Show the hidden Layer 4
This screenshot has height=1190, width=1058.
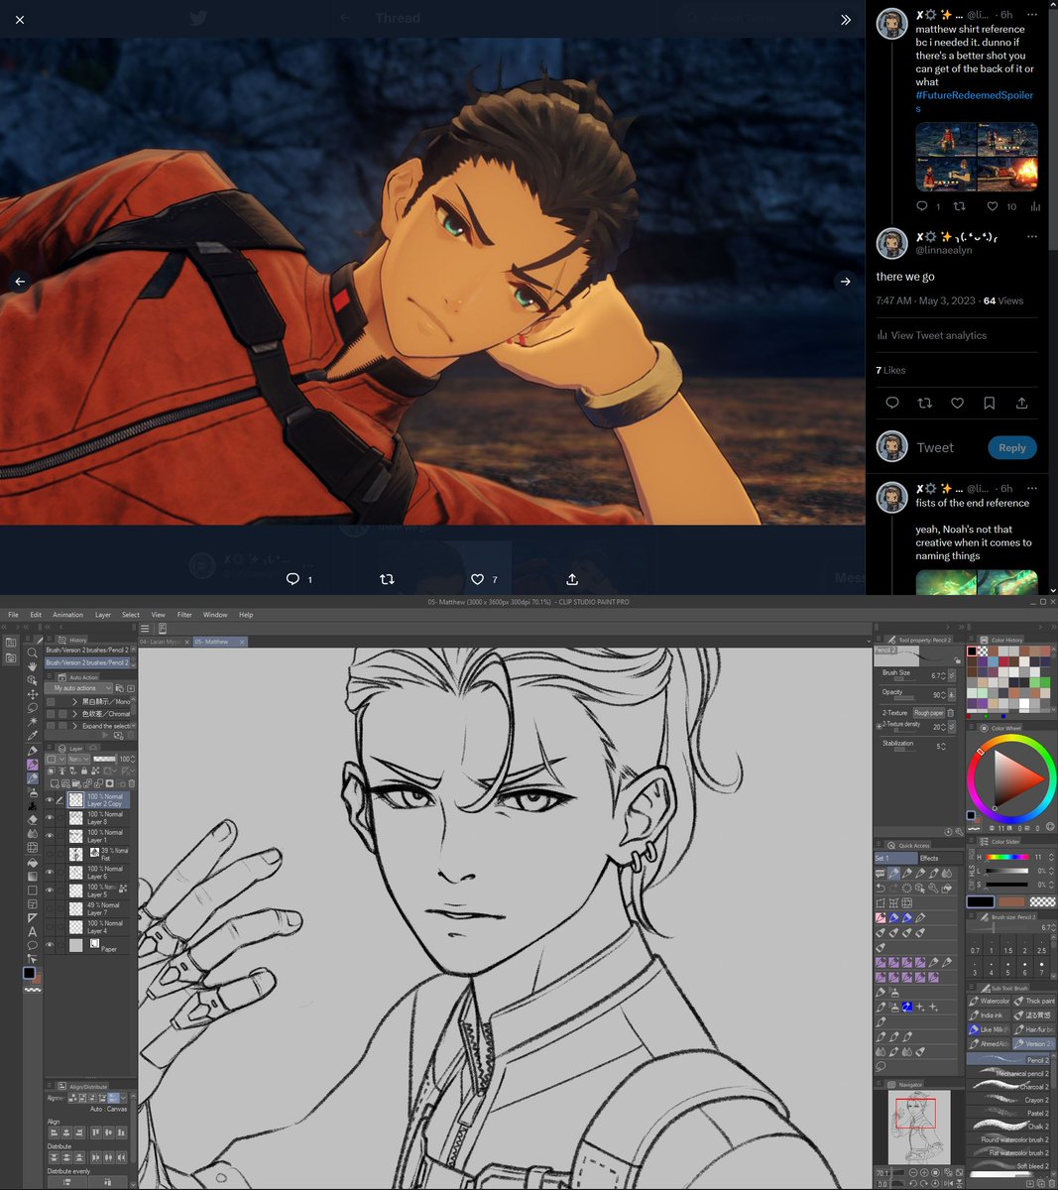pos(50,926)
